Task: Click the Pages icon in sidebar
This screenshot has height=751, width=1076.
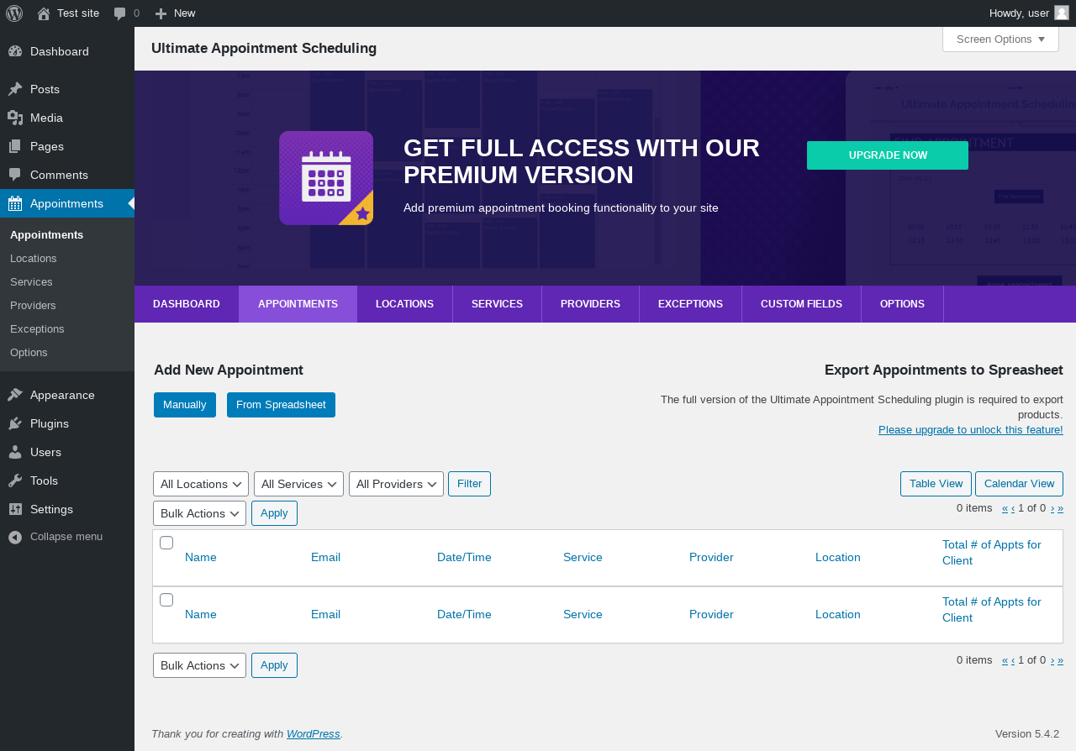Action: coord(15,146)
